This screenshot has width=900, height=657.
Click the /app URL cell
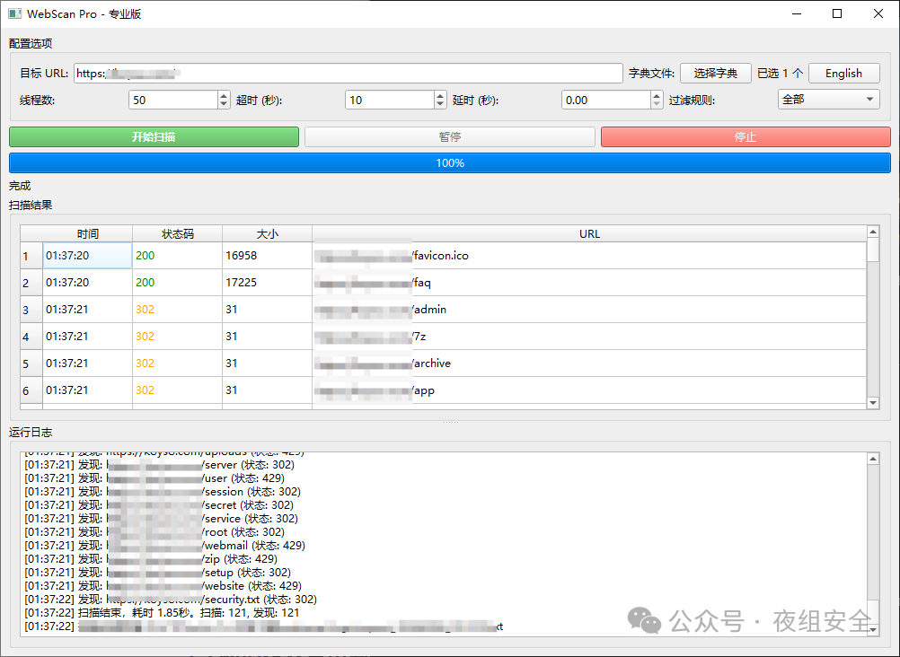tap(589, 390)
